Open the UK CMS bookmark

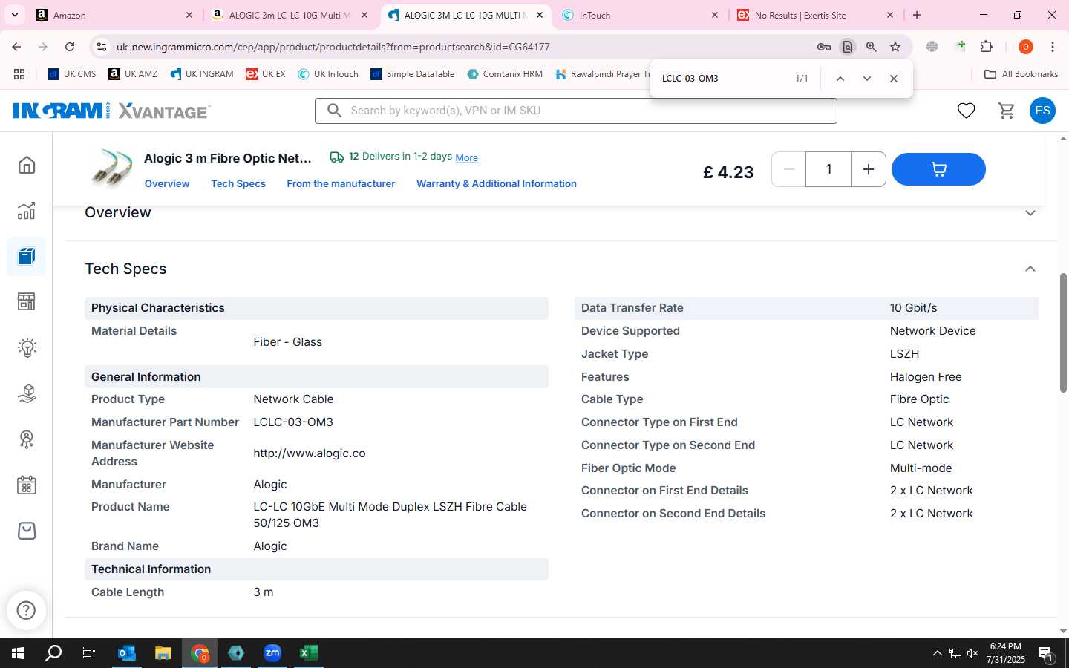[71, 74]
